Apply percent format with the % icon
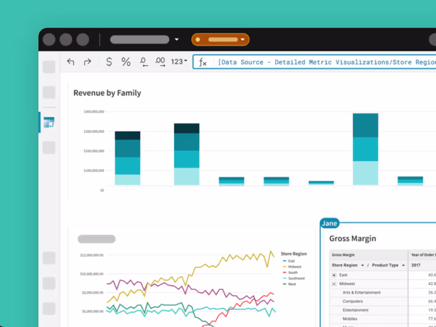 click(x=126, y=62)
